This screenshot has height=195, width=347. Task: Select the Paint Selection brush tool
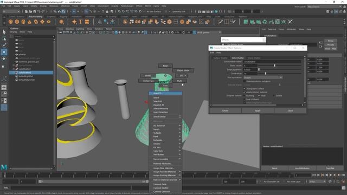click(4, 45)
